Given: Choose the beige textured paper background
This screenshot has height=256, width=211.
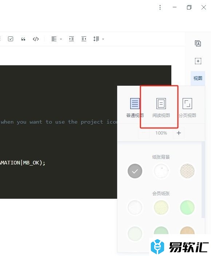Looking at the screenshot, I should click(187, 171).
